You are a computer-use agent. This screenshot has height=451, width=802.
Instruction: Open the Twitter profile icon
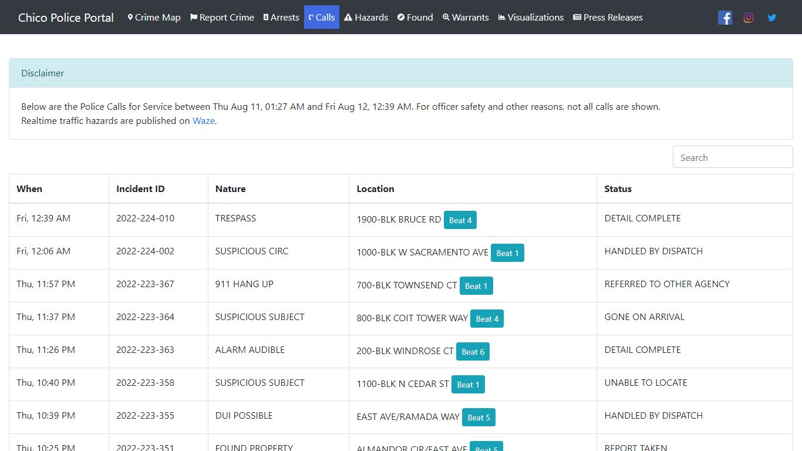pos(772,18)
